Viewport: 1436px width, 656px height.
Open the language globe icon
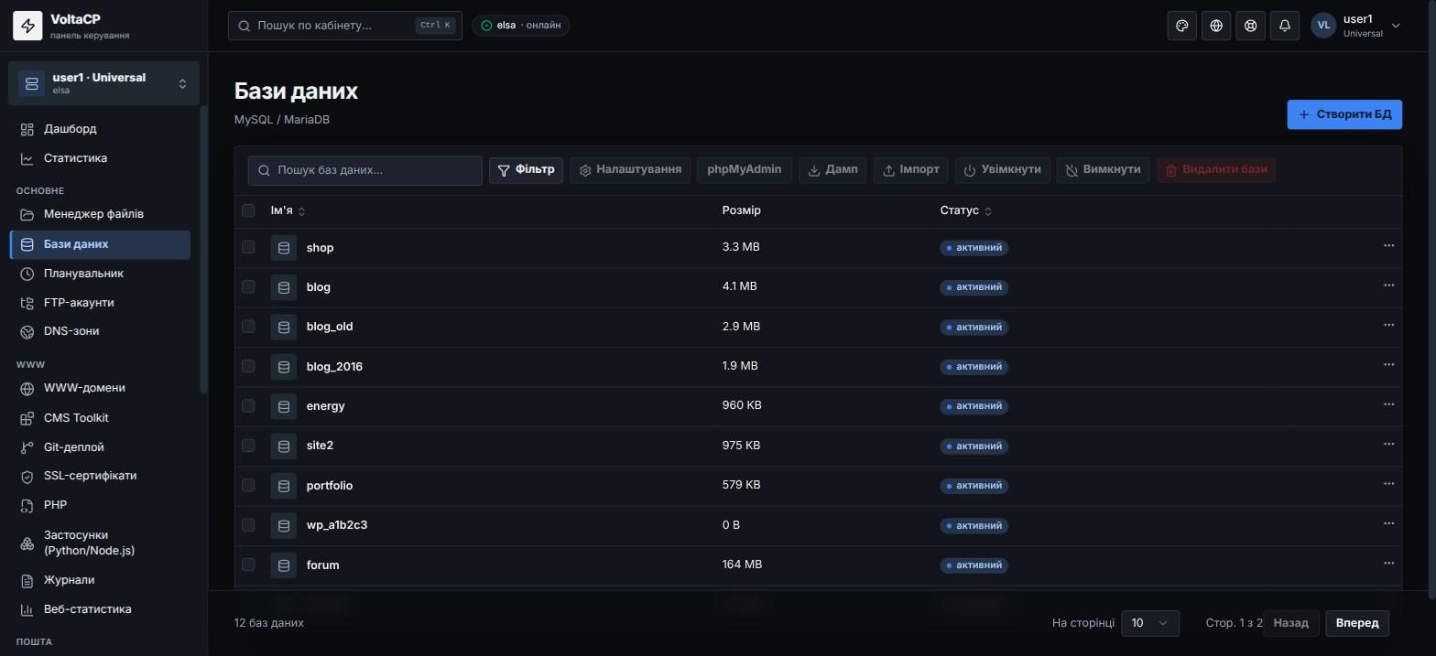1216,26
